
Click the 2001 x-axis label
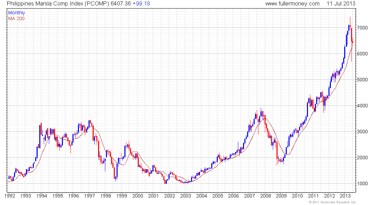coord(153,196)
